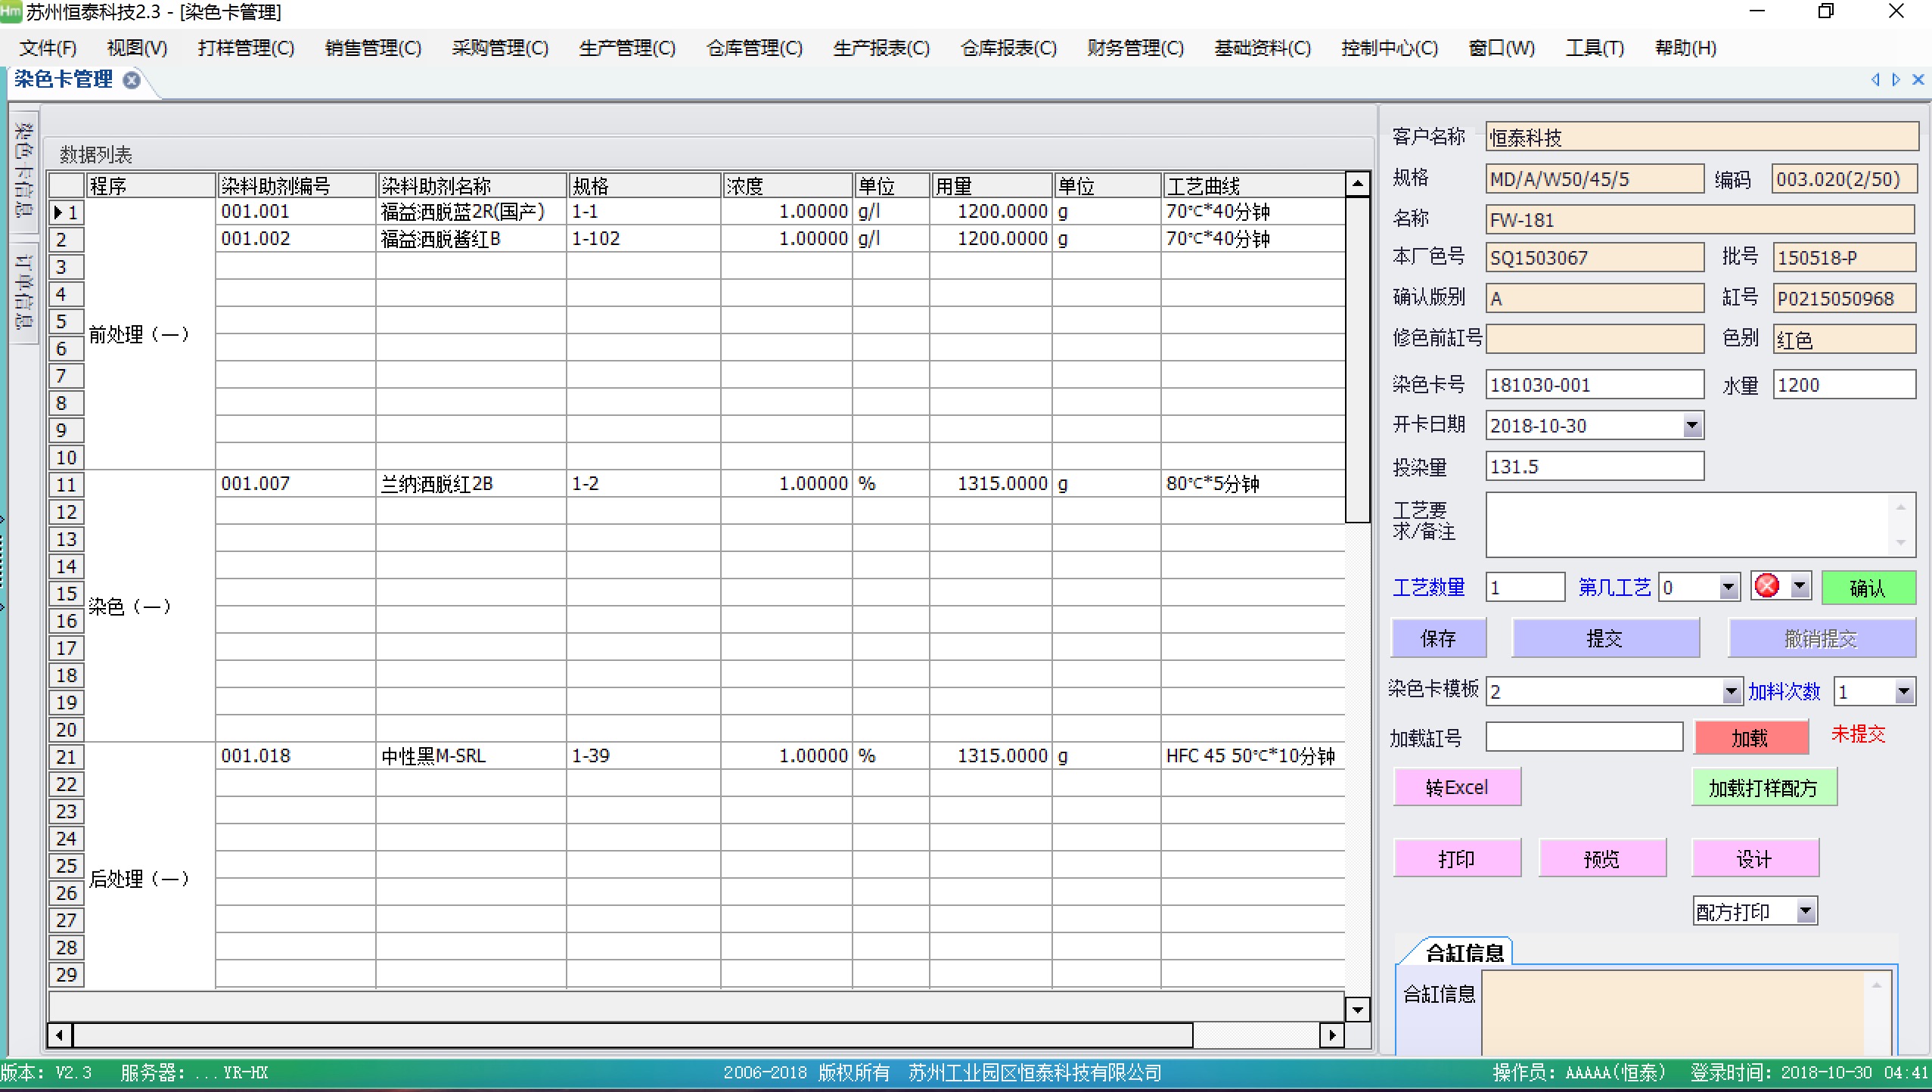Click the 工艺数量 input field
The width and height of the screenshot is (1932, 1092).
point(1524,588)
